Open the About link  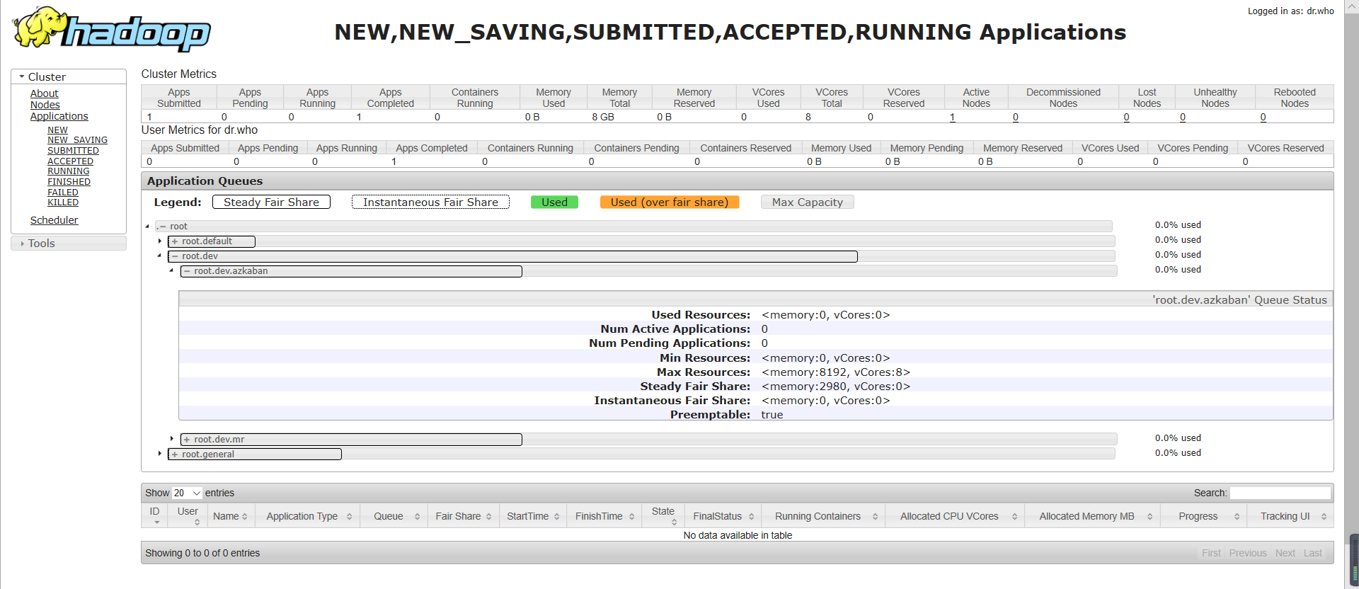pyautogui.click(x=44, y=93)
